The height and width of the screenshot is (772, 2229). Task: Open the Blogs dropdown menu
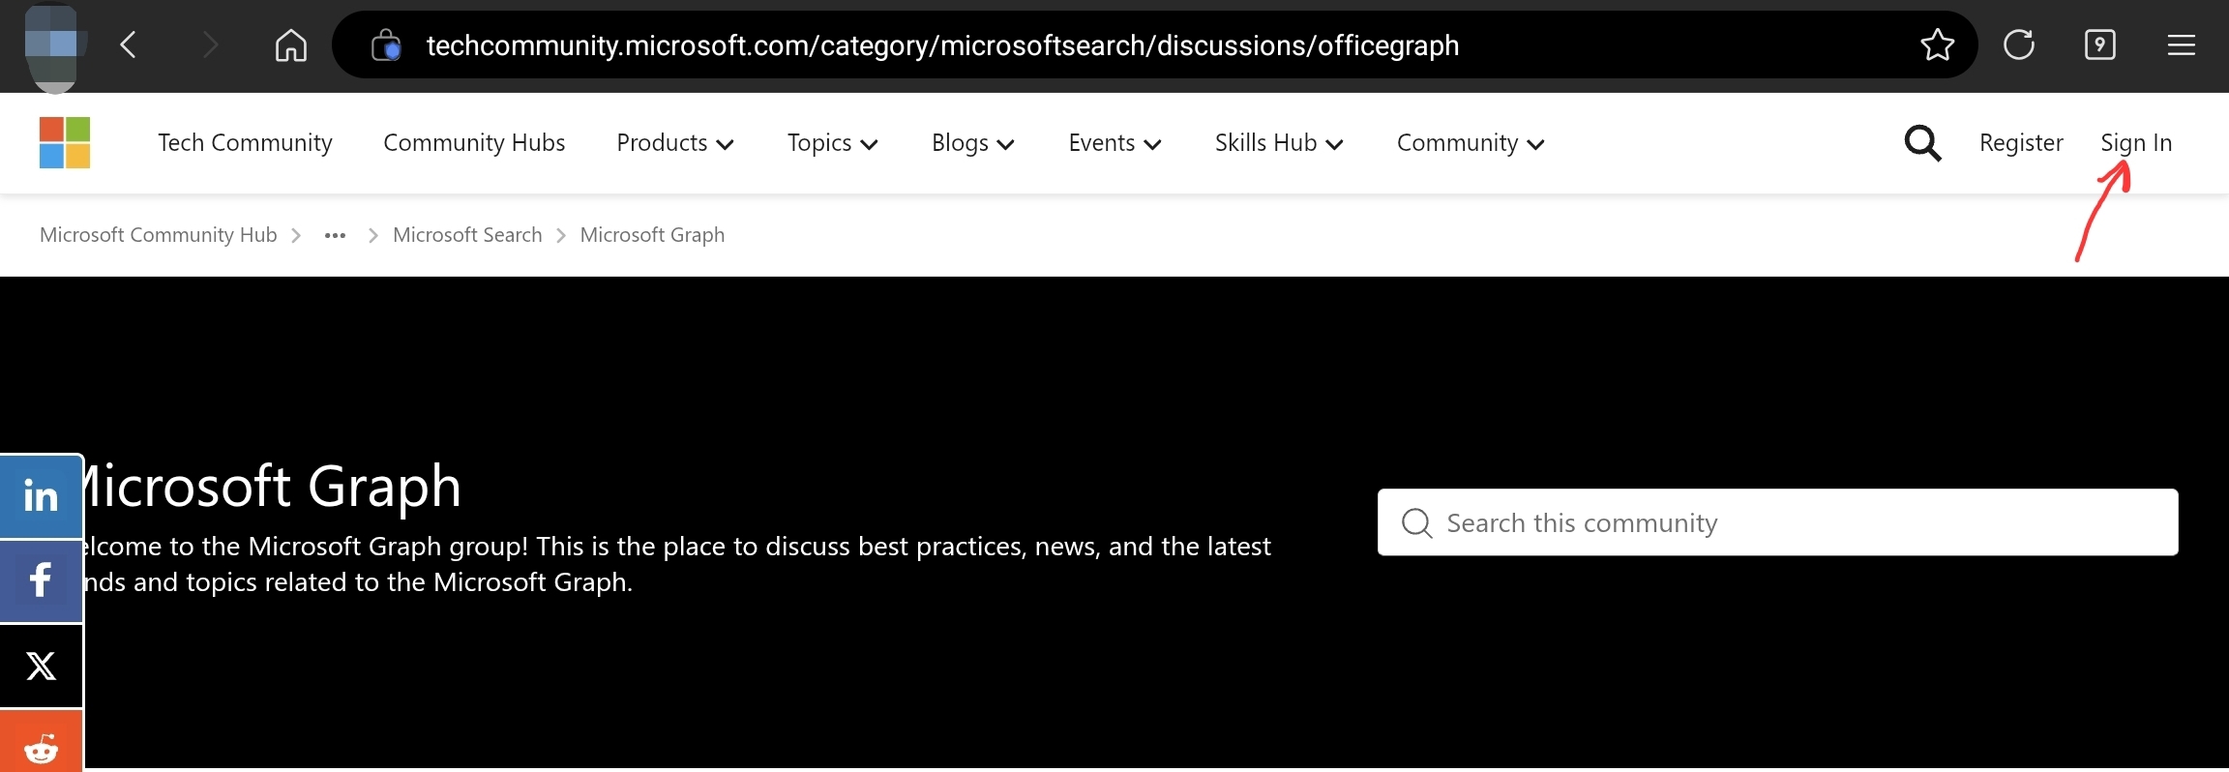(973, 143)
